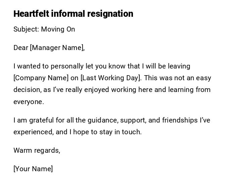This screenshot has height=190, width=235.
Task: Click the "Warm regards," closing line
Action: [x=37, y=150]
